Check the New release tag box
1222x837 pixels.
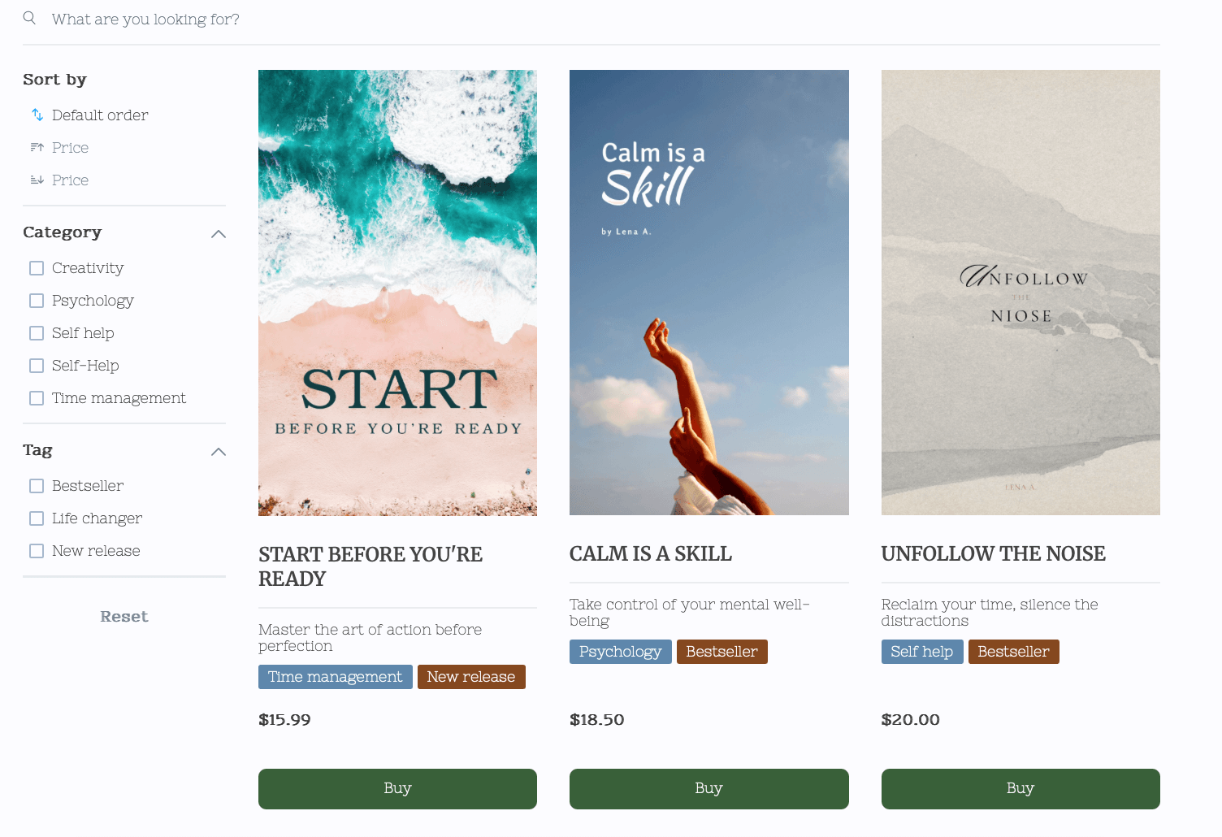(x=37, y=551)
